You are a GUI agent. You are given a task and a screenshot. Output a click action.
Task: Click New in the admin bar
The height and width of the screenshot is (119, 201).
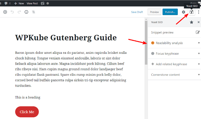(x=21, y=3)
